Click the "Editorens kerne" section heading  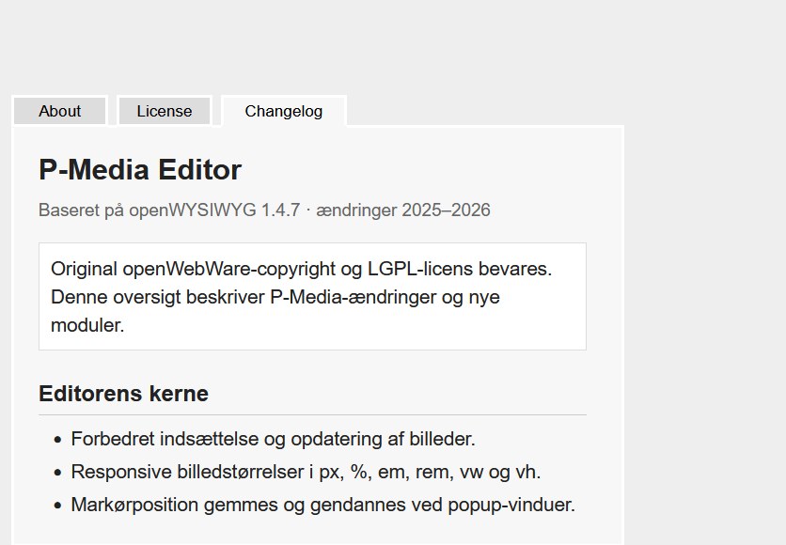(x=123, y=393)
